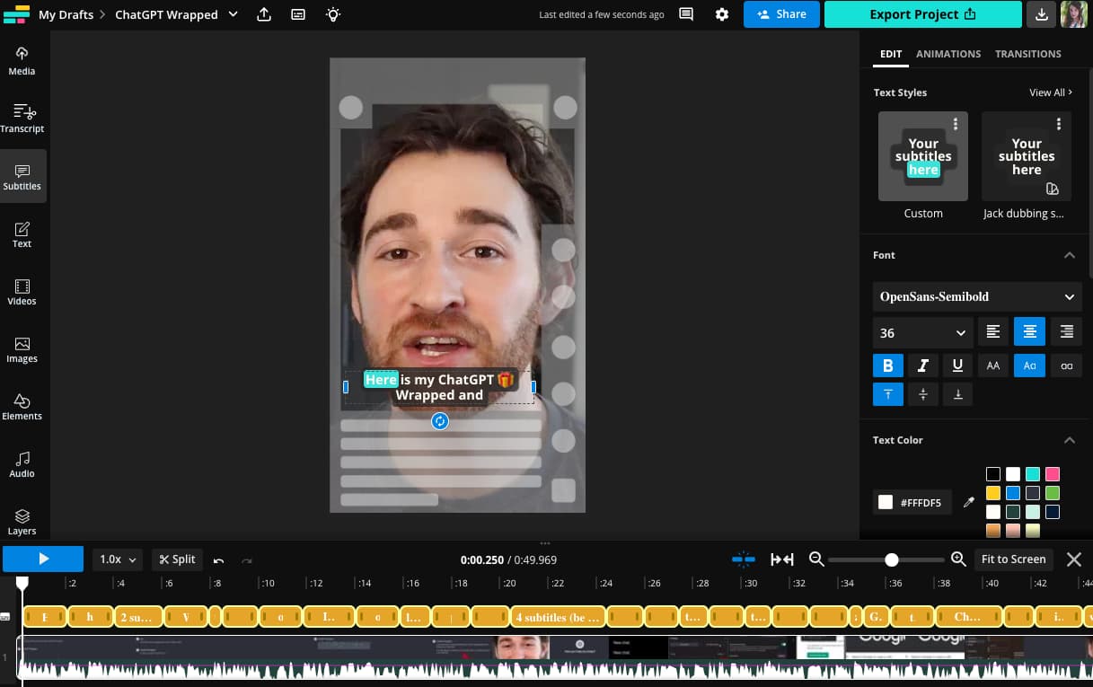1093x687 pixels.
Task: Switch to the TRANSITIONS tab
Action: pyautogui.click(x=1028, y=54)
